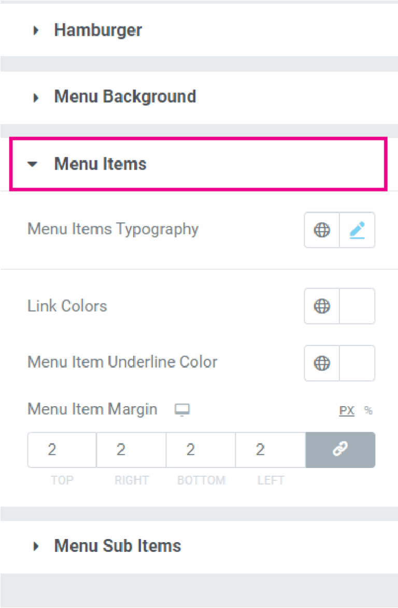Click the empty swatch next to Link Colors globe

point(357,306)
